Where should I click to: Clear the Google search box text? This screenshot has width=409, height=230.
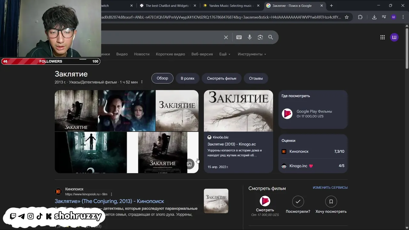coord(226,37)
